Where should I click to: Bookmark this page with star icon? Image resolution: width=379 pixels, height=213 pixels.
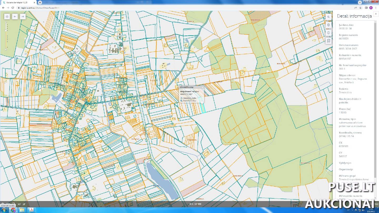pos(360,8)
